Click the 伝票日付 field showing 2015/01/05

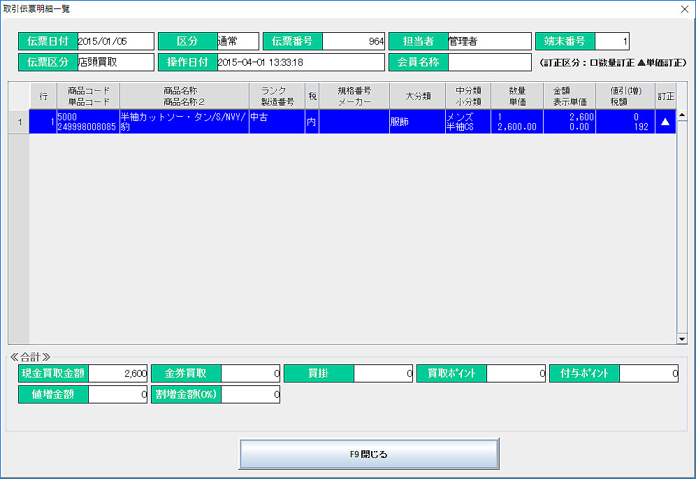coord(115,41)
